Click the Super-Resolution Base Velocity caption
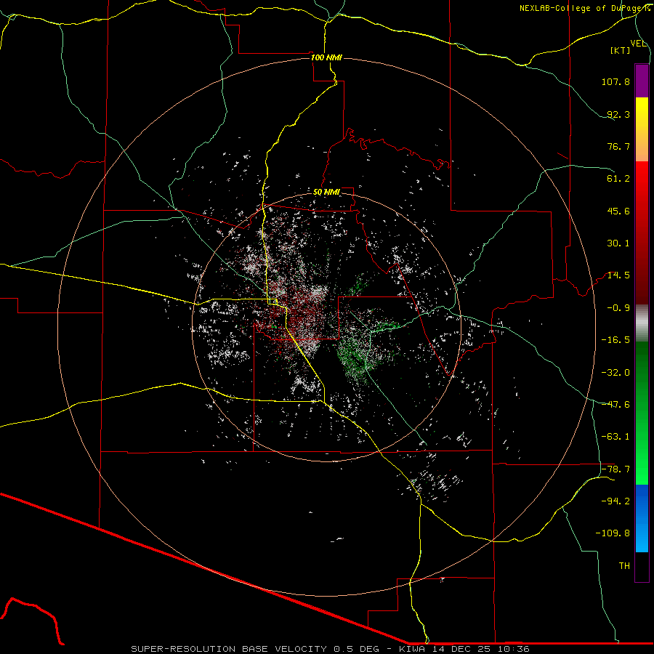This screenshot has height=654, width=654. pyautogui.click(x=331, y=649)
